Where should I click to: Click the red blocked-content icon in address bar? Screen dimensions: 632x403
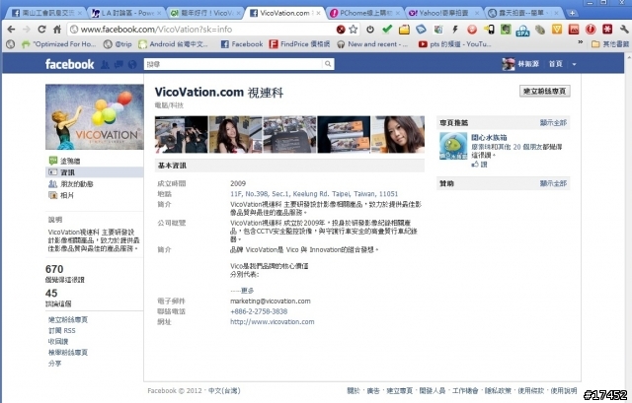pos(341,29)
